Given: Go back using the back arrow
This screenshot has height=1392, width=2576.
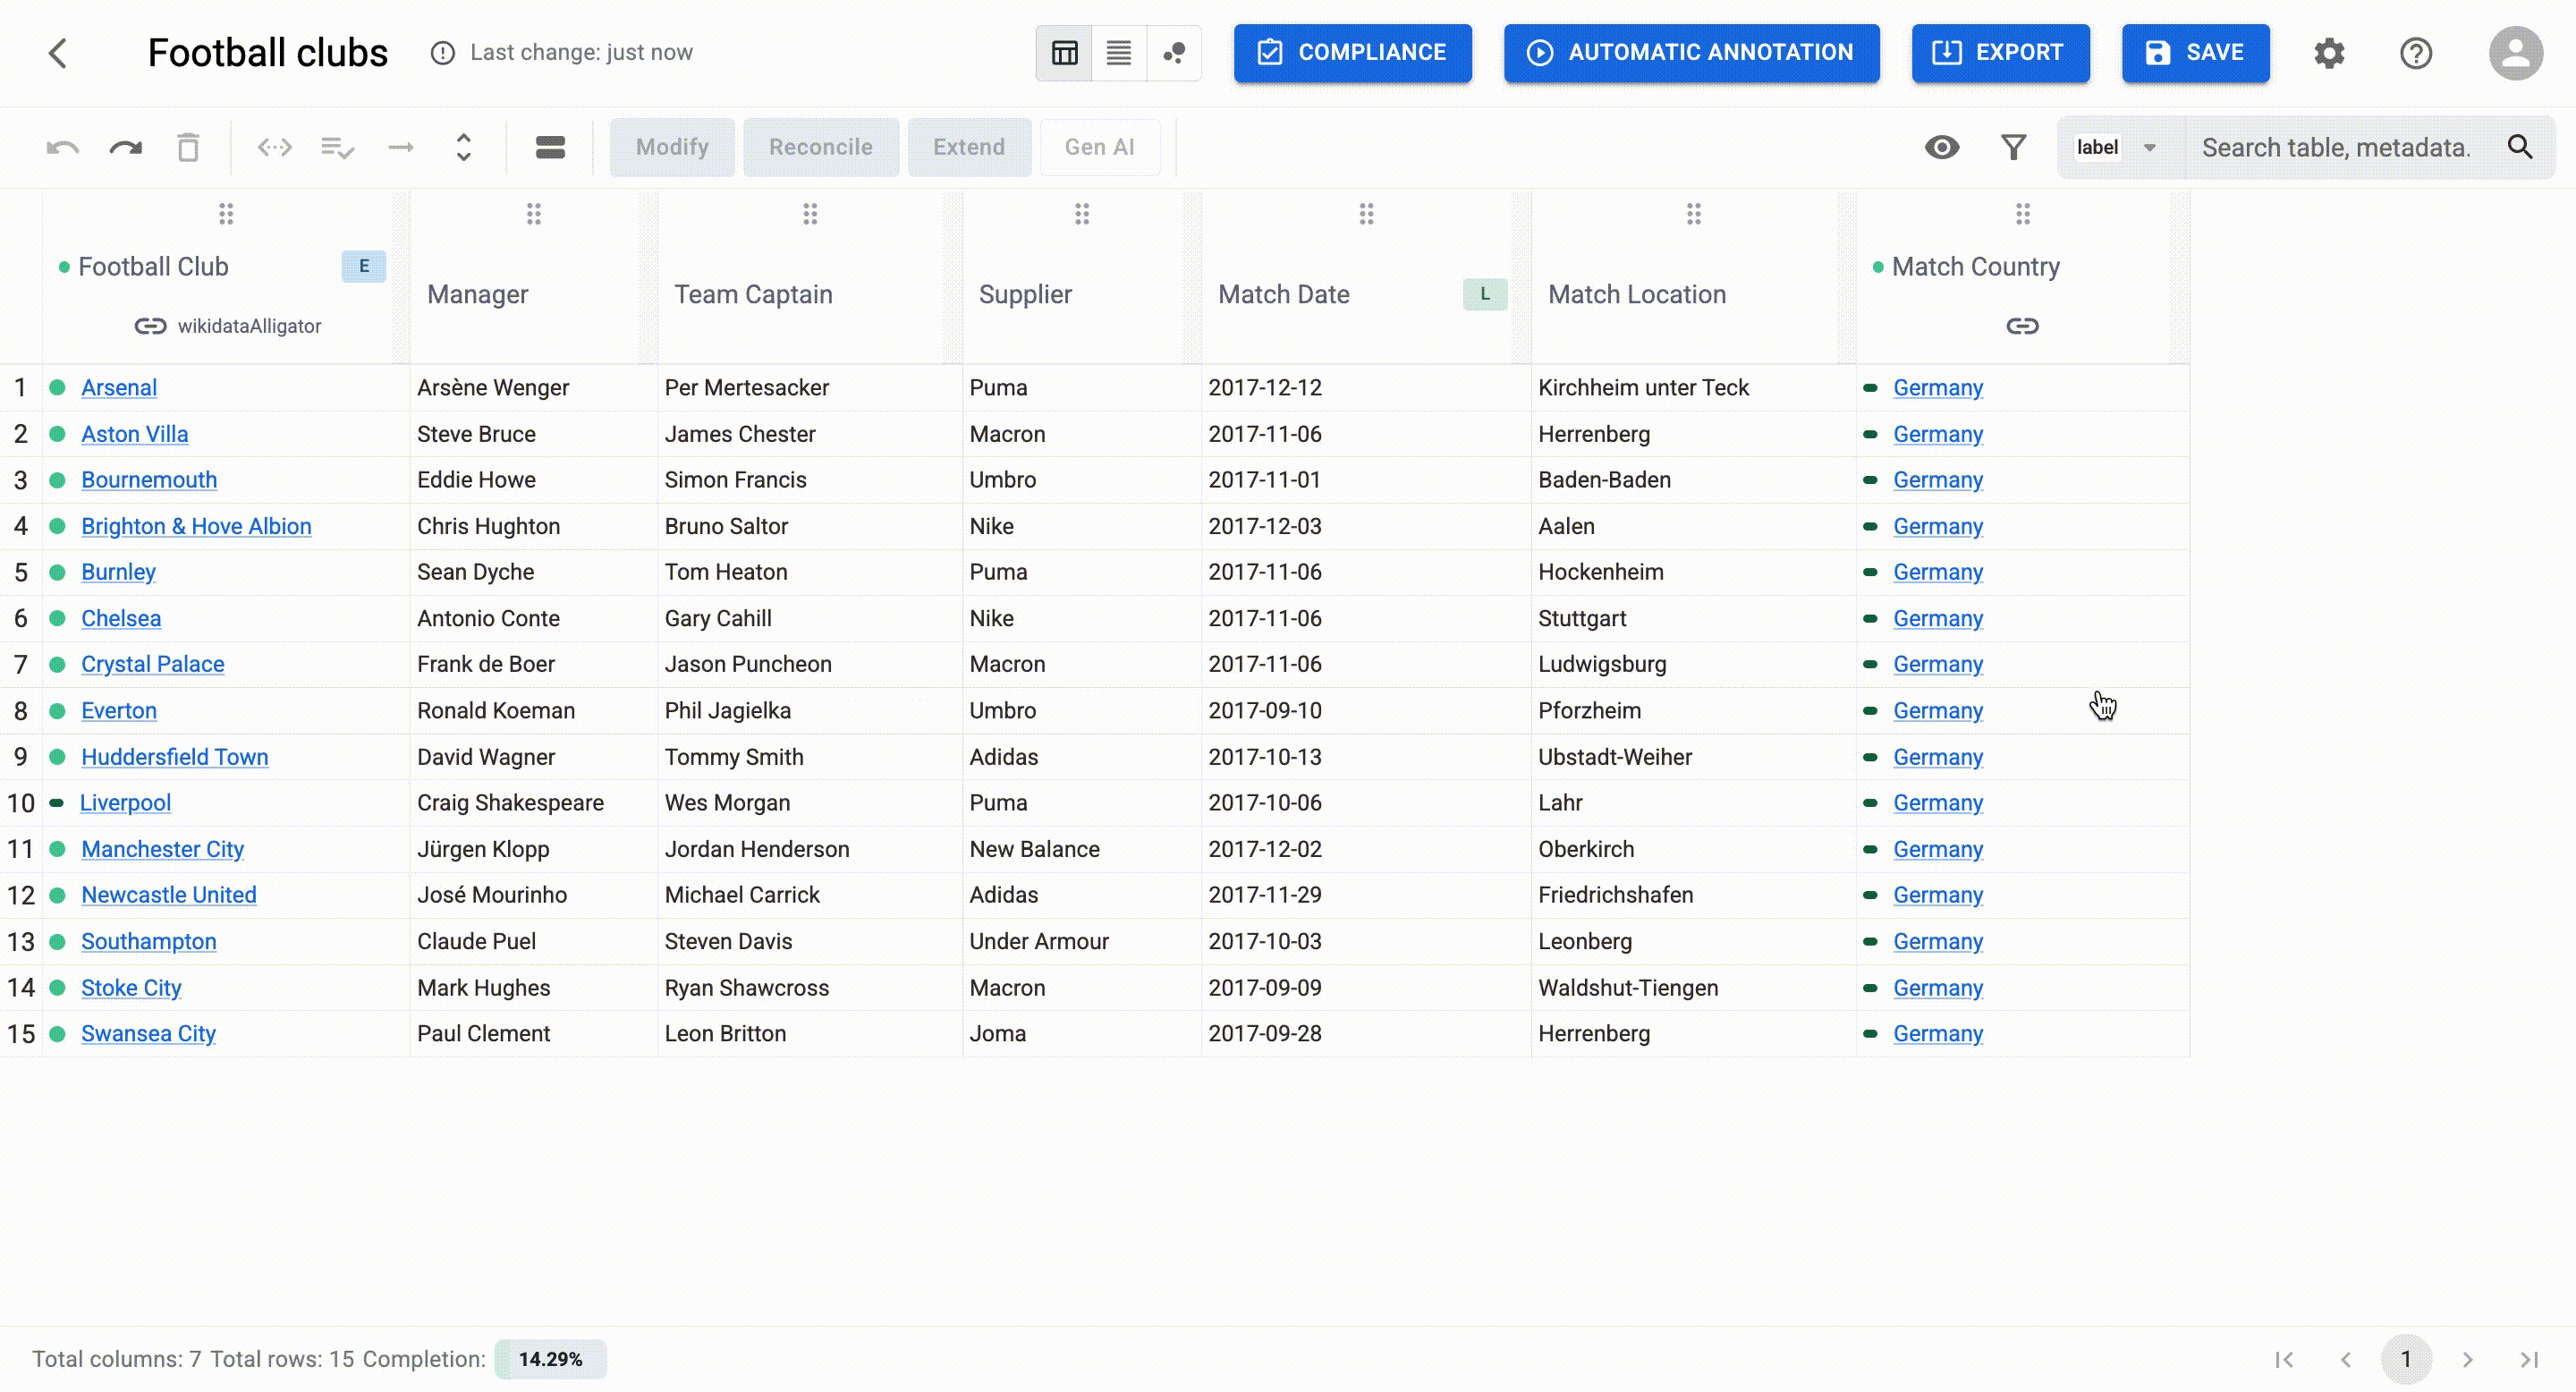Looking at the screenshot, I should pos(58,53).
